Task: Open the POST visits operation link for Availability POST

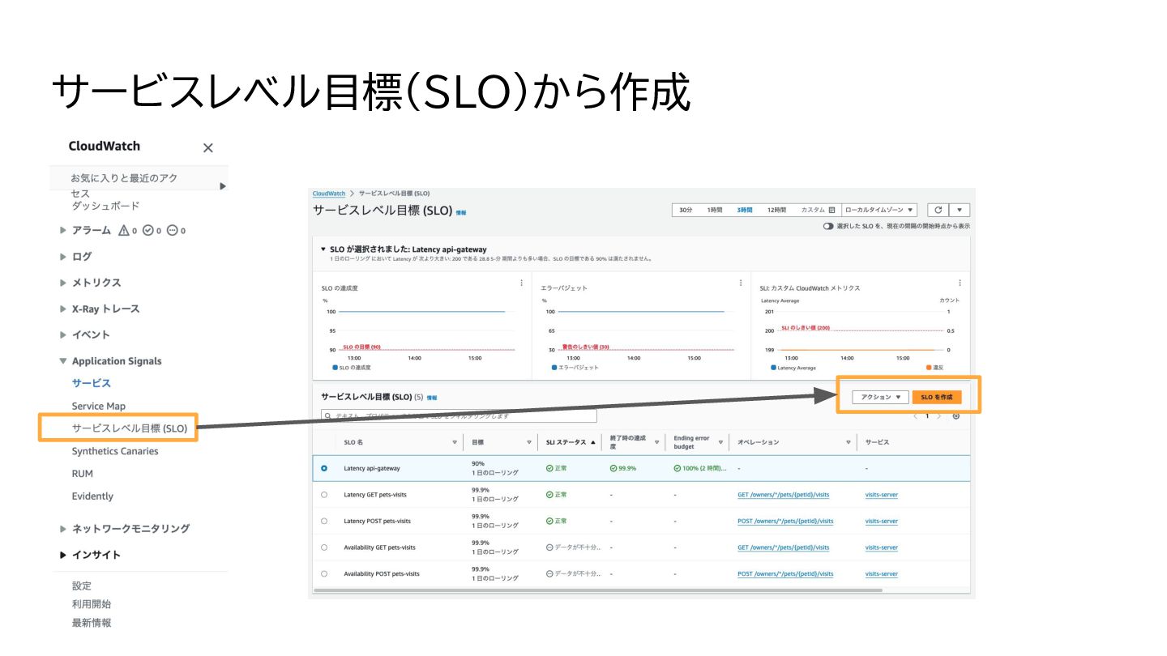Action: point(785,574)
